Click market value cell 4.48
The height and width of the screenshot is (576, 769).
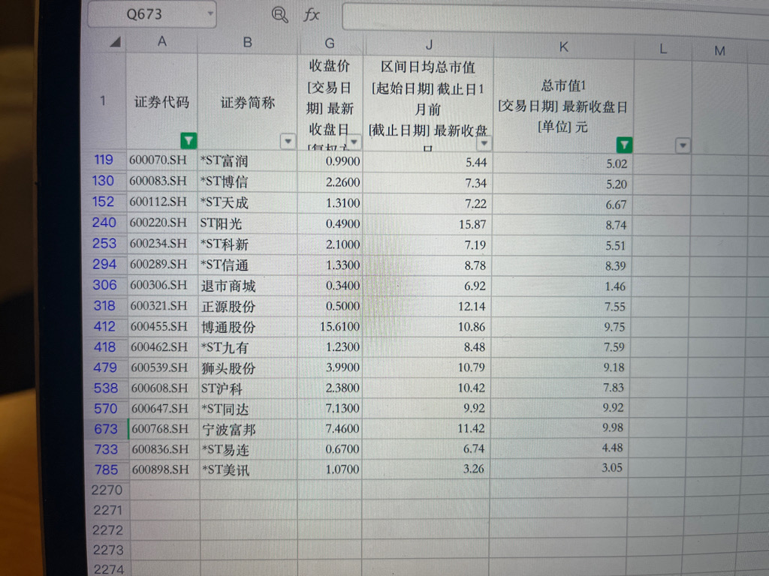tap(559, 448)
